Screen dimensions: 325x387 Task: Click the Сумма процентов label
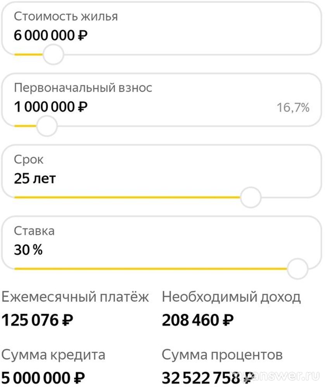pyautogui.click(x=222, y=354)
